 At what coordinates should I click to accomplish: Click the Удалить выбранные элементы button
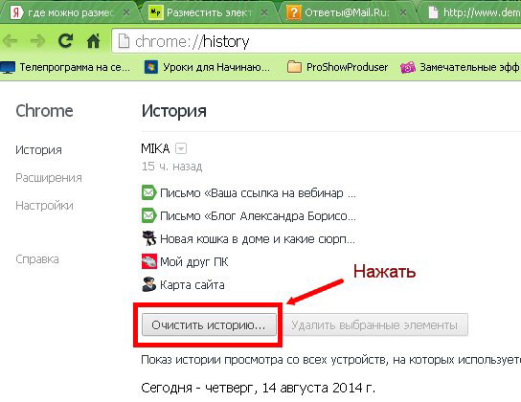(x=374, y=325)
